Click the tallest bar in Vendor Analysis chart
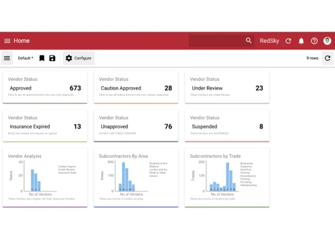This screenshot has height=251, width=335. click(32, 180)
